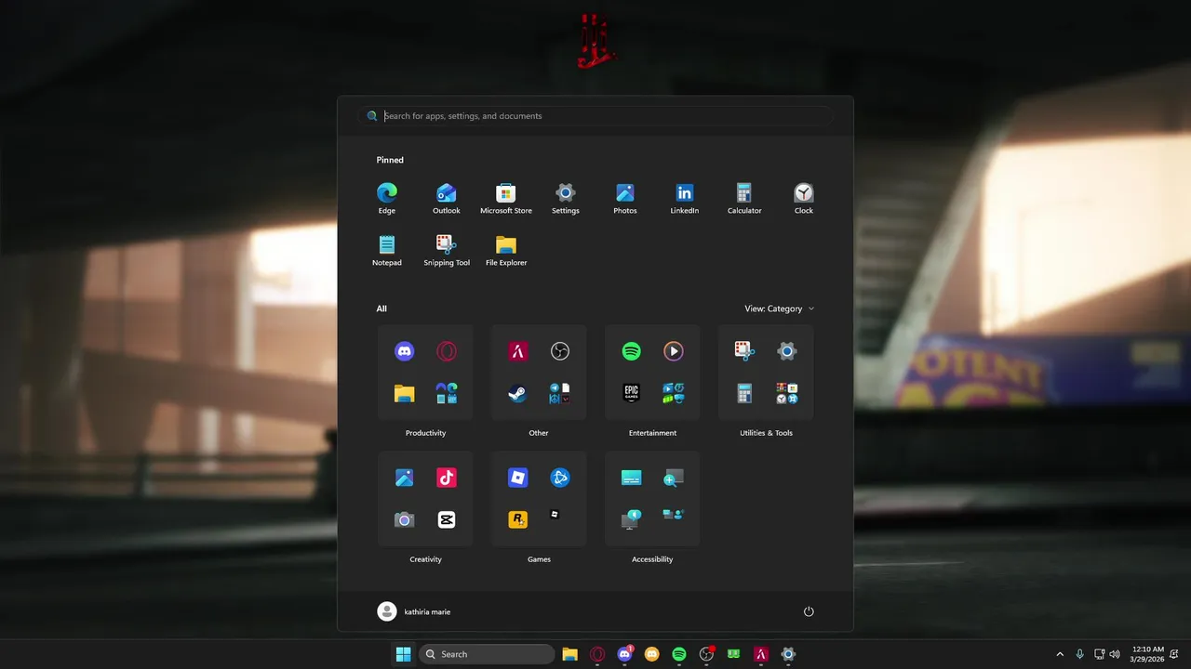Open File Explorer in the Productivity group
The height and width of the screenshot is (669, 1191).
click(404, 393)
